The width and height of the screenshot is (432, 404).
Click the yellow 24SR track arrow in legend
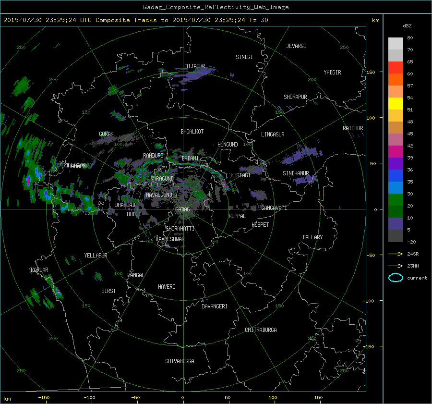(396, 254)
